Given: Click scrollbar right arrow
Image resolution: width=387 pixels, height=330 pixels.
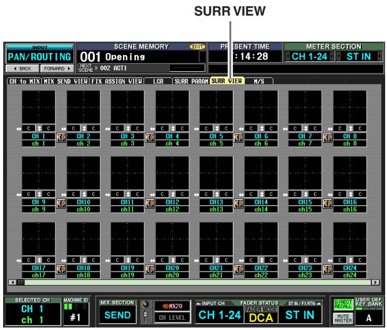Looking at the screenshot, I should (x=376, y=282).
